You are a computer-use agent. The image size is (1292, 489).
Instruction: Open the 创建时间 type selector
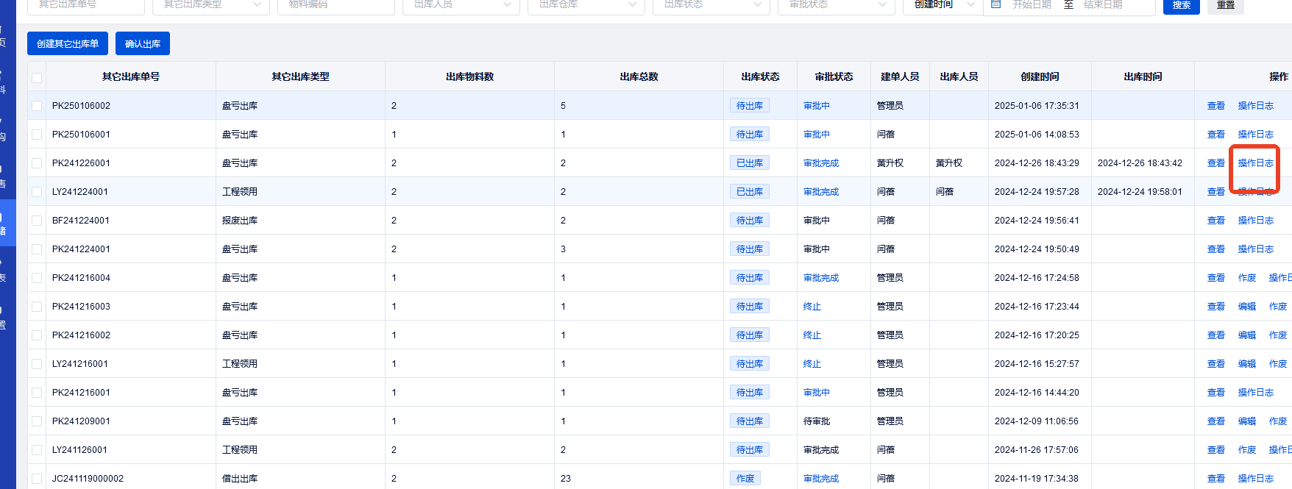(942, 4)
